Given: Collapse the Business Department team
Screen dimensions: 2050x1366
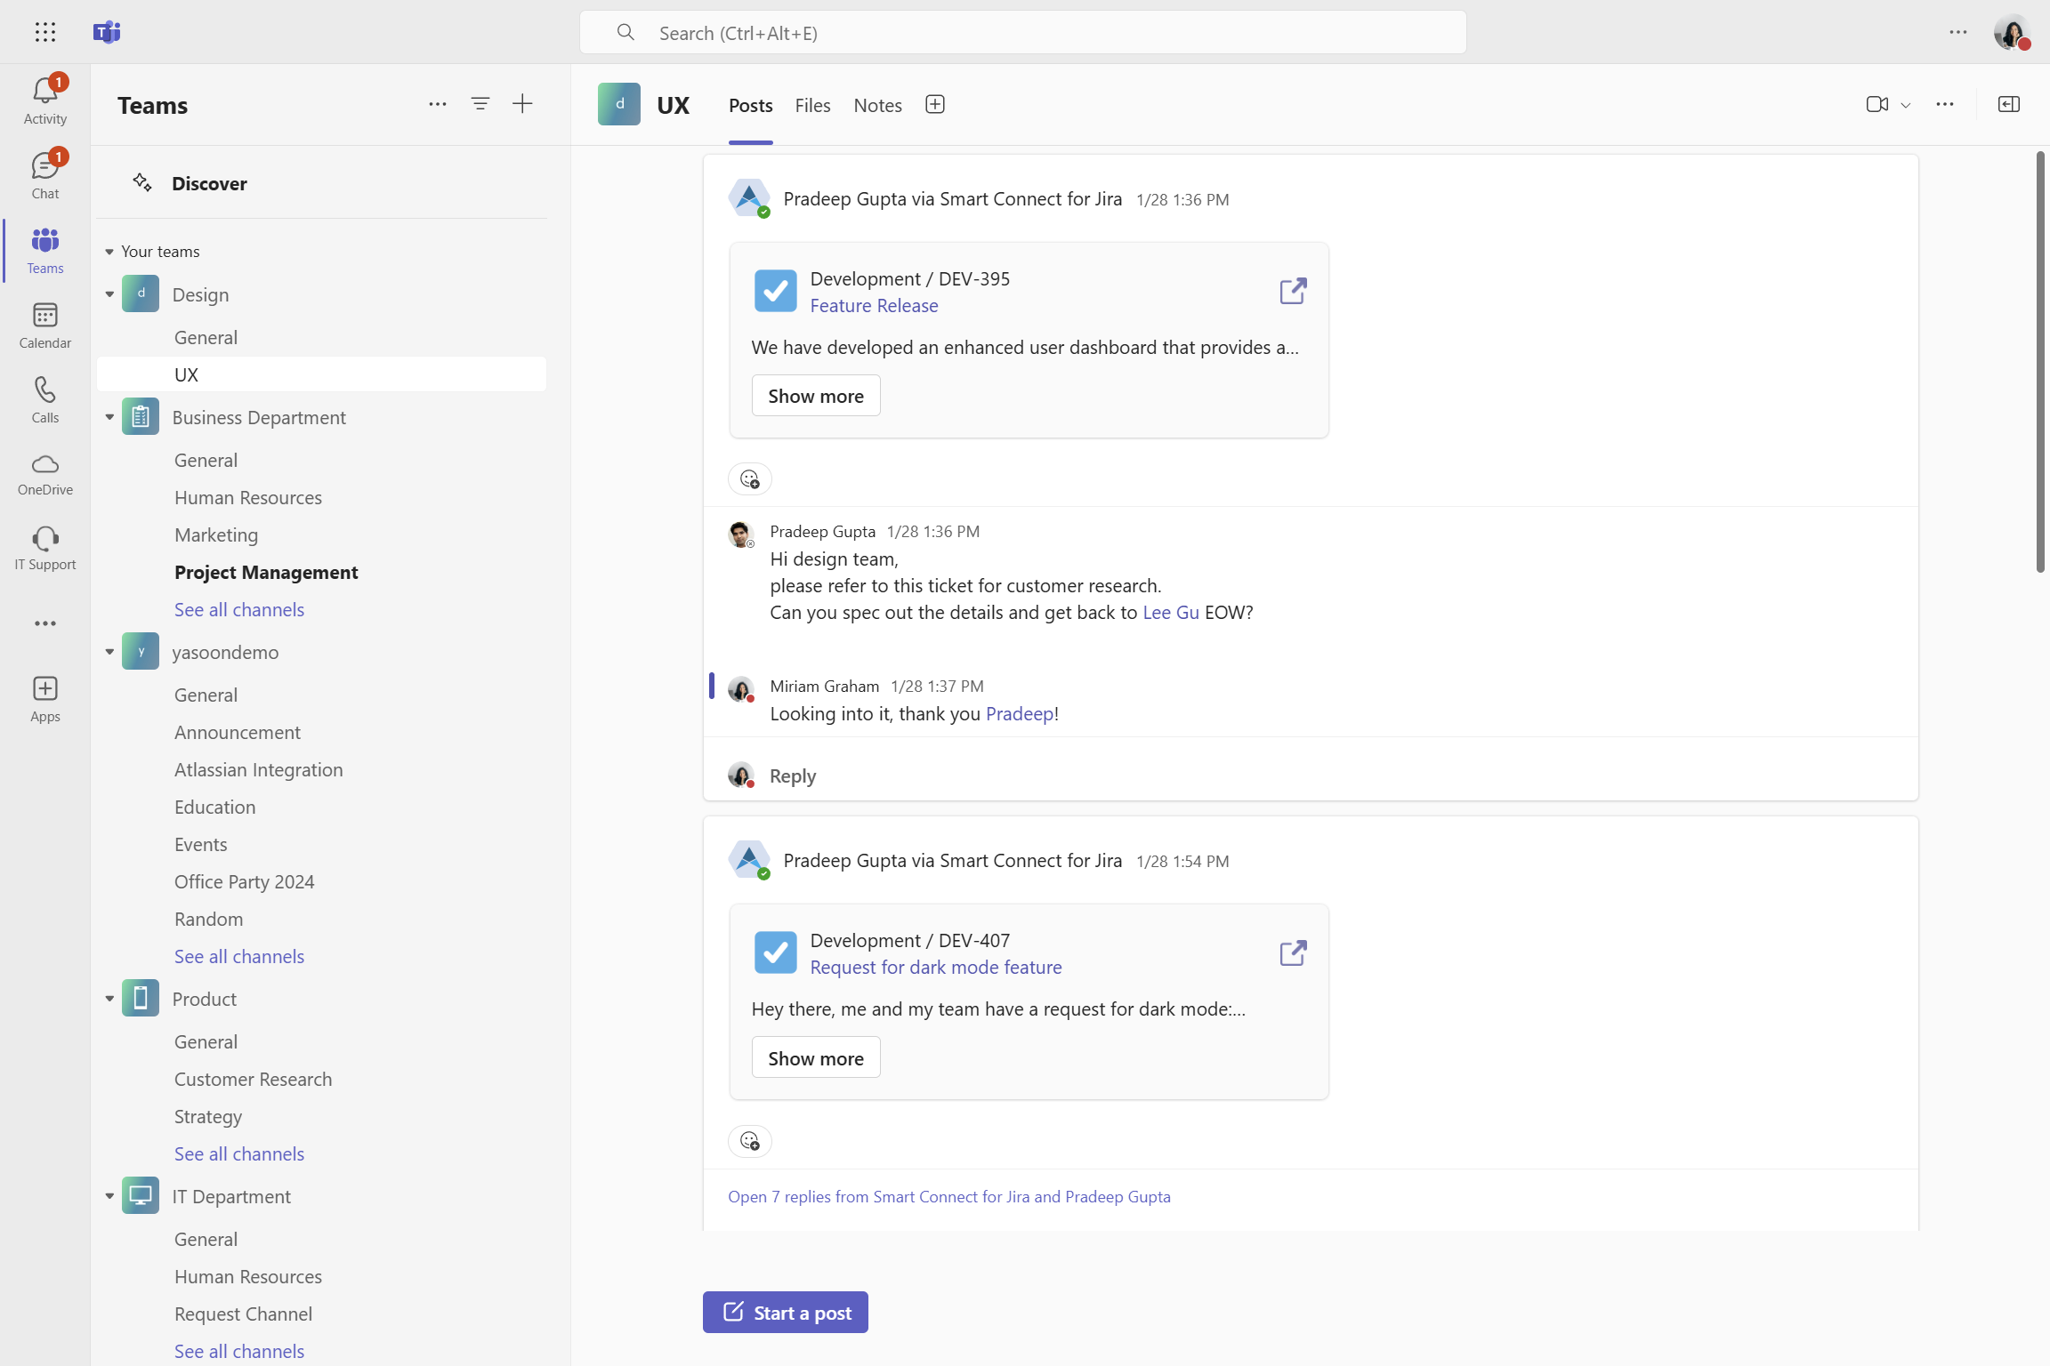Looking at the screenshot, I should (x=109, y=417).
